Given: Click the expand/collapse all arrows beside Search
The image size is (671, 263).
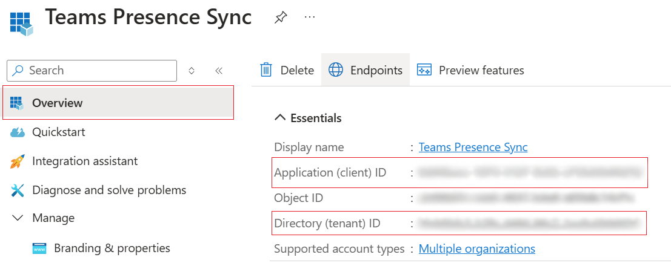Looking at the screenshot, I should tap(192, 71).
